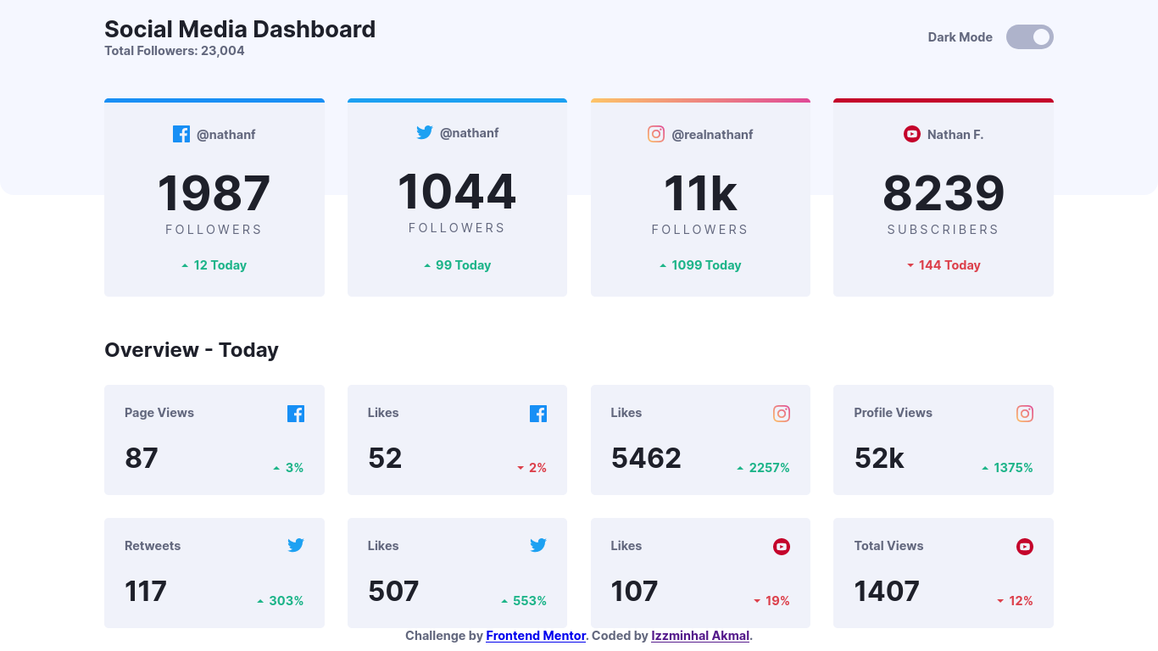Click the 1375% percentage
Image resolution: width=1158 pixels, height=651 pixels.
tap(1014, 468)
